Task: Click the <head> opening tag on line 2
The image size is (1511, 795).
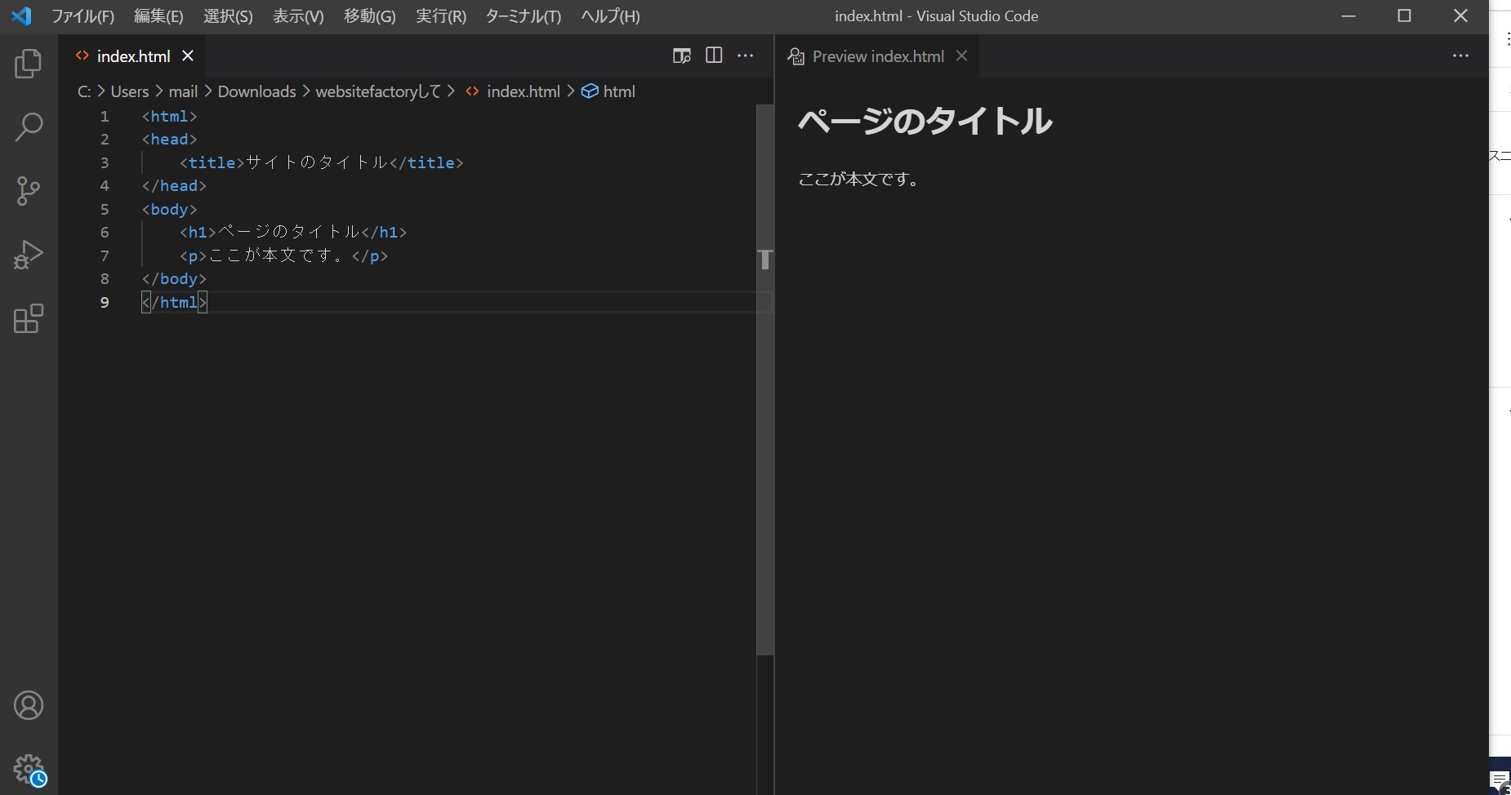Action: (x=170, y=140)
